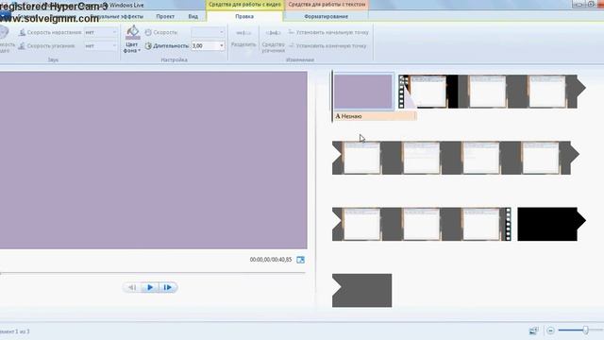Image resolution: width=604 pixels, height=340 pixels.
Task: Change thumbnail size icon in status bar
Action: pyautogui.click(x=533, y=331)
